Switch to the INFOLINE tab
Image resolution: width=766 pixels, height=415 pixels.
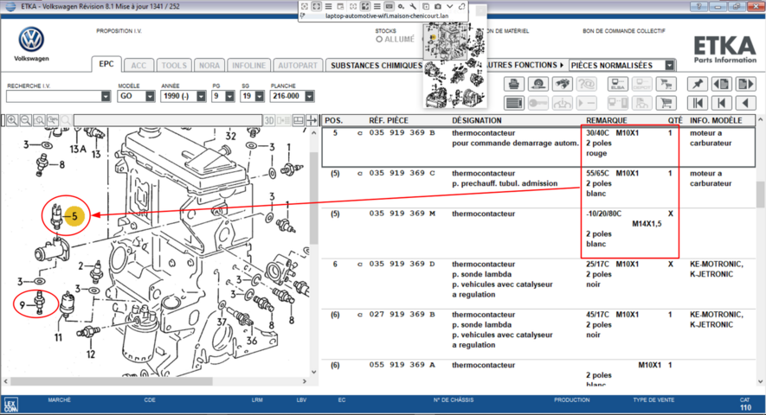click(x=248, y=66)
